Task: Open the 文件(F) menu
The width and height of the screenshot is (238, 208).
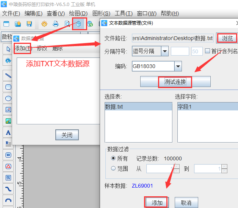Action: 11,14
